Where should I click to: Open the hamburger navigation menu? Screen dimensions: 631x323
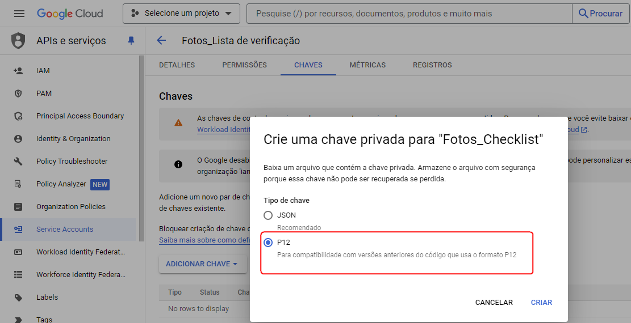(x=19, y=14)
